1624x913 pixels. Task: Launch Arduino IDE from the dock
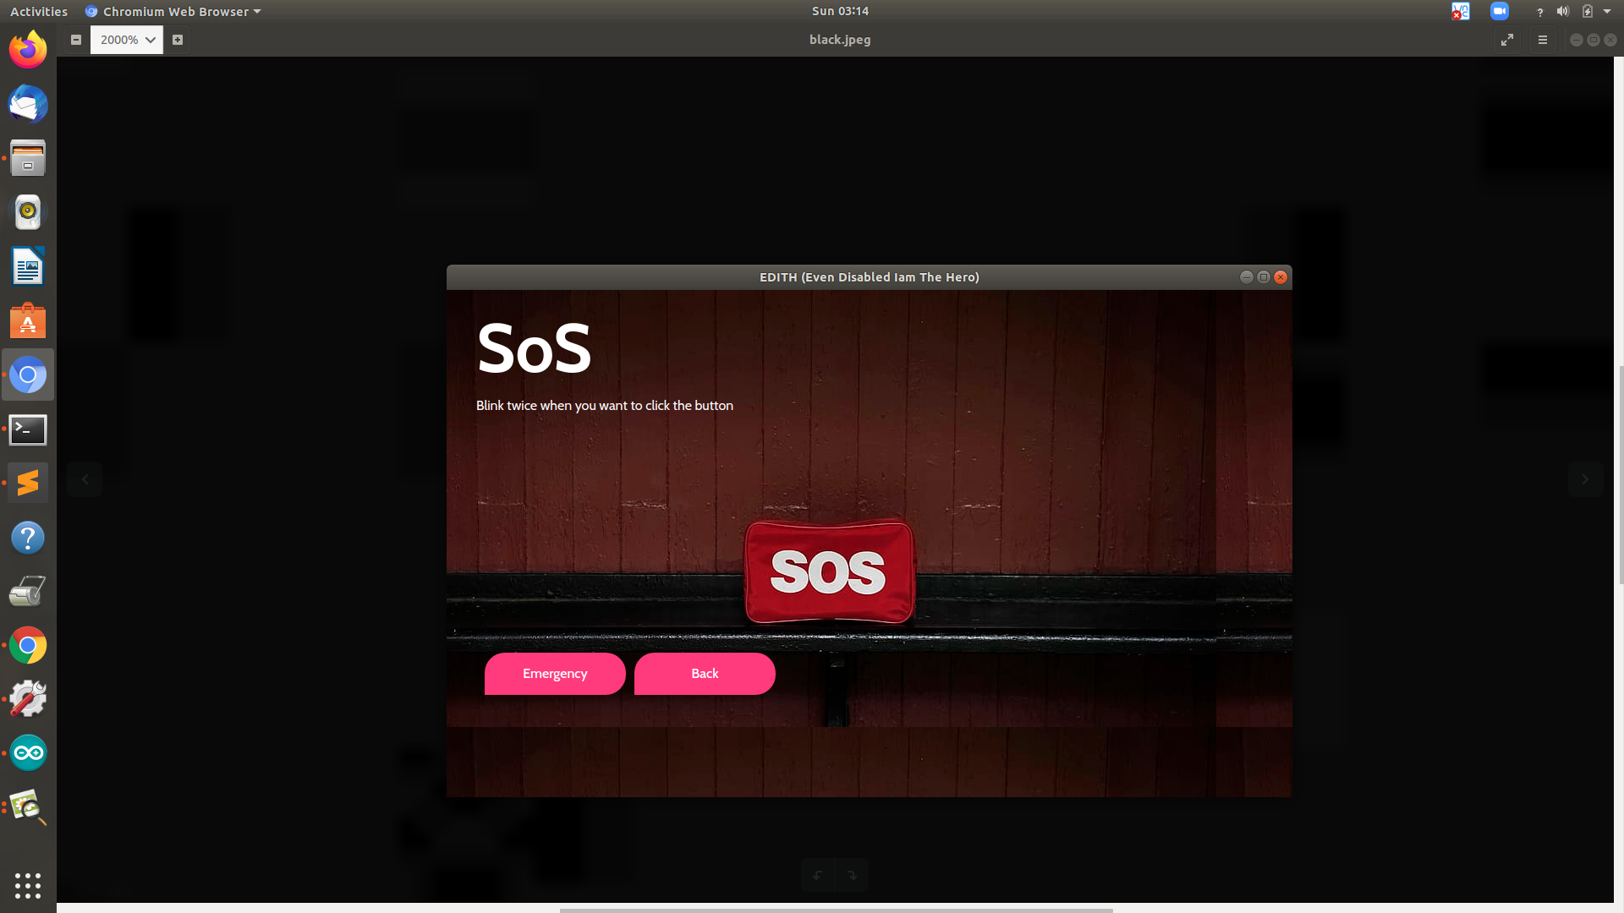point(28,752)
